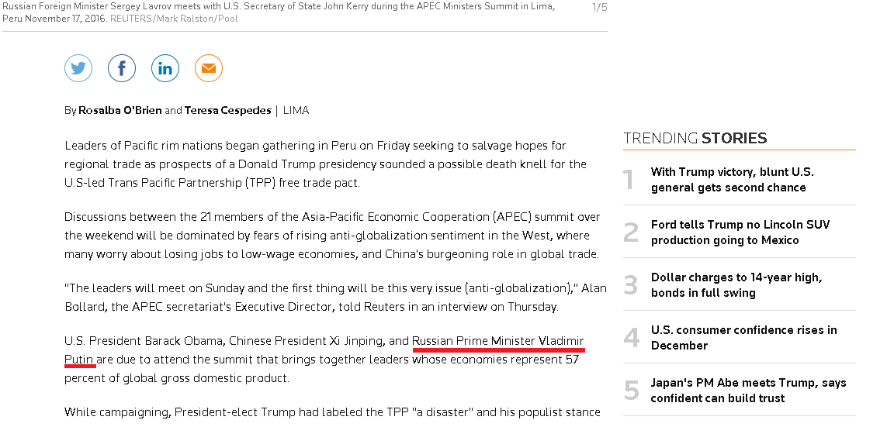Open author Teresa Cespedes's page
The width and height of the screenshot is (894, 427).
(x=228, y=110)
